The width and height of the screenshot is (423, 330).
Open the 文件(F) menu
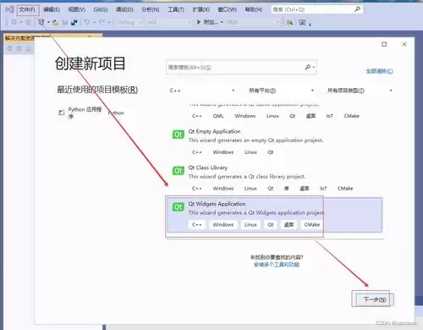pos(27,10)
